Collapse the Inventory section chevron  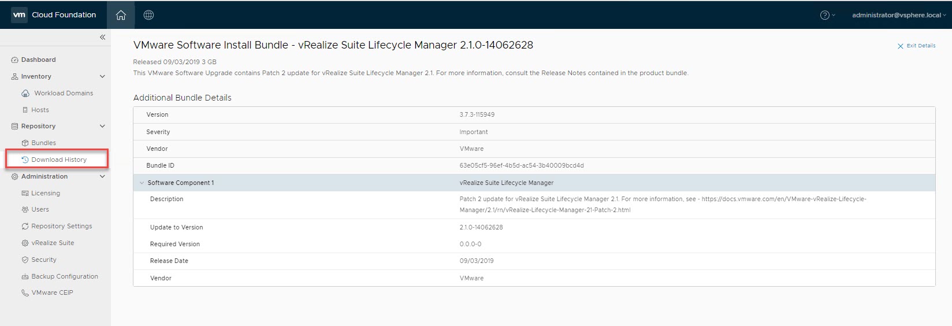tap(102, 76)
